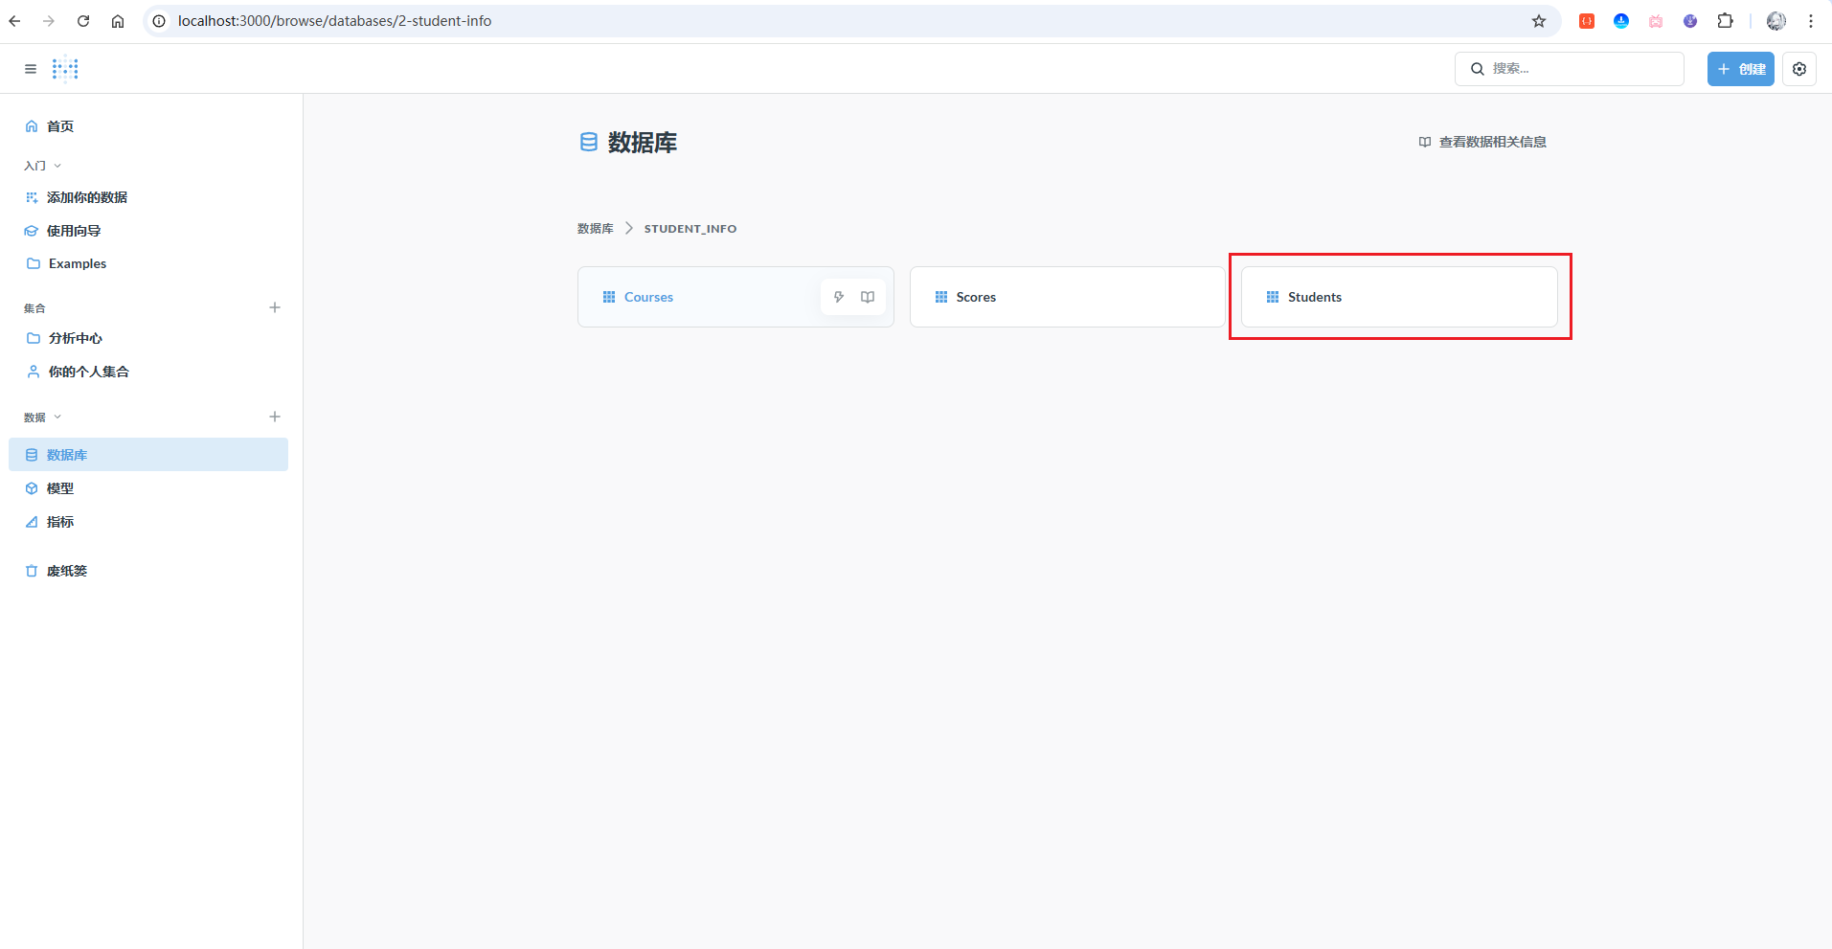Open the Examples collection
1832x949 pixels.
pos(148,263)
